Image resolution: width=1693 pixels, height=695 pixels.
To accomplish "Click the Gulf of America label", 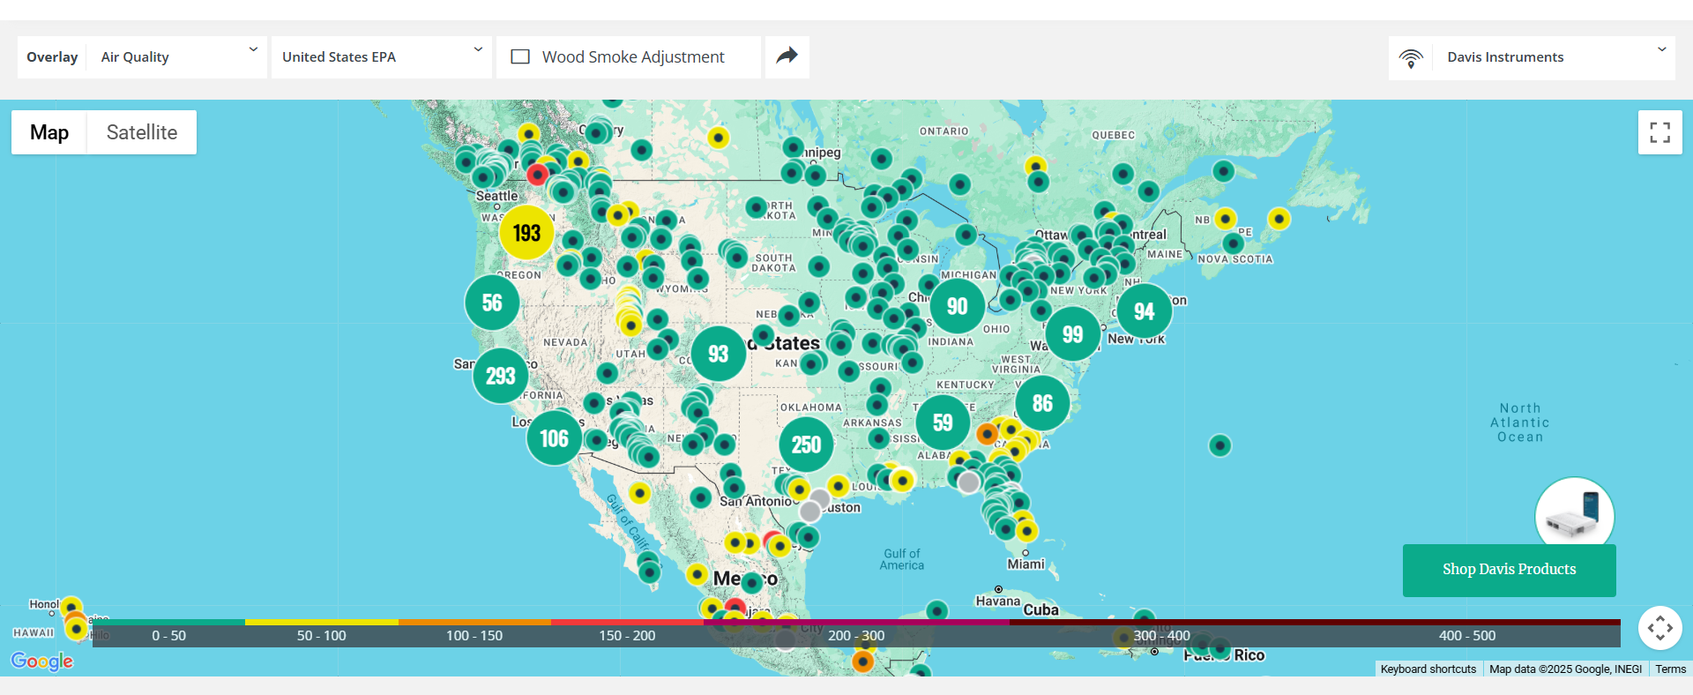I will click(902, 559).
